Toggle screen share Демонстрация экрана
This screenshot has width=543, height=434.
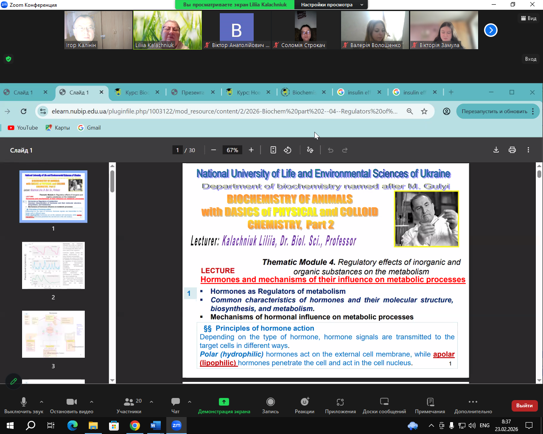point(224,402)
